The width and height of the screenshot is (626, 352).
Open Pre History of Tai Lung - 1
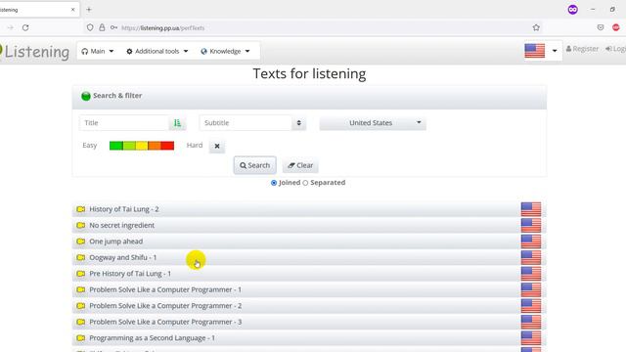(130, 274)
